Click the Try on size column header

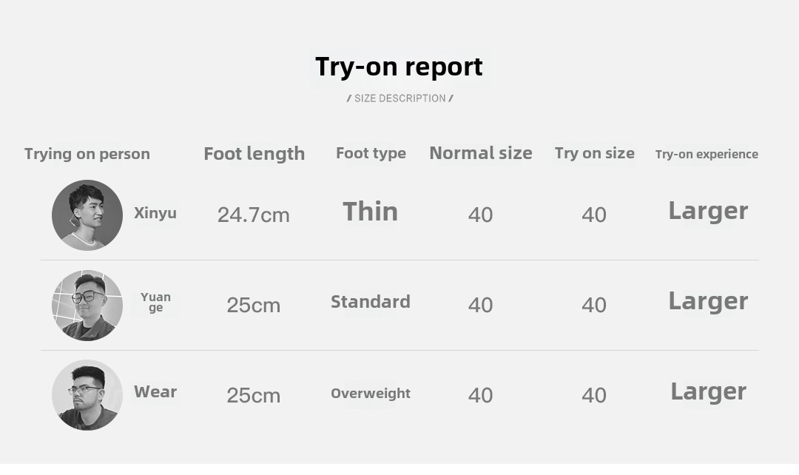595,153
